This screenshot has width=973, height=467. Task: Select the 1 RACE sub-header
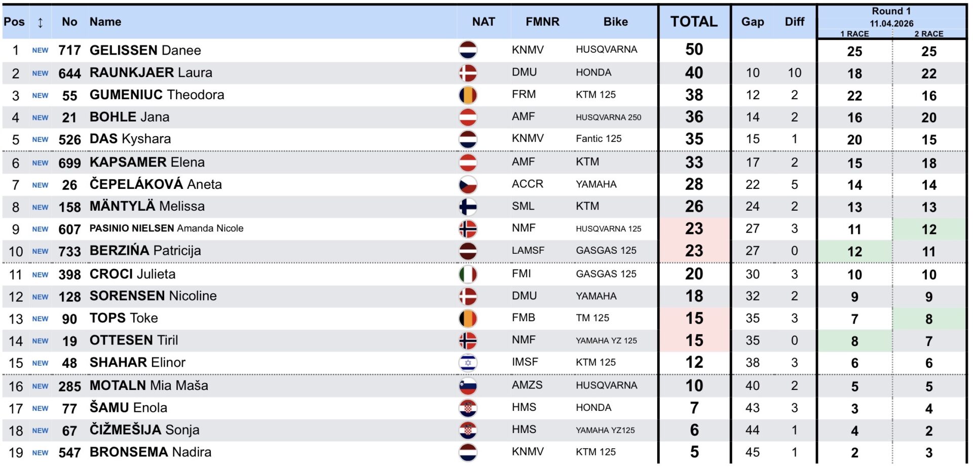(x=854, y=34)
